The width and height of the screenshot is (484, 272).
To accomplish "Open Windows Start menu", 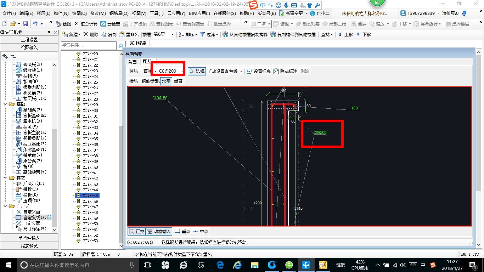I will (x=8, y=265).
